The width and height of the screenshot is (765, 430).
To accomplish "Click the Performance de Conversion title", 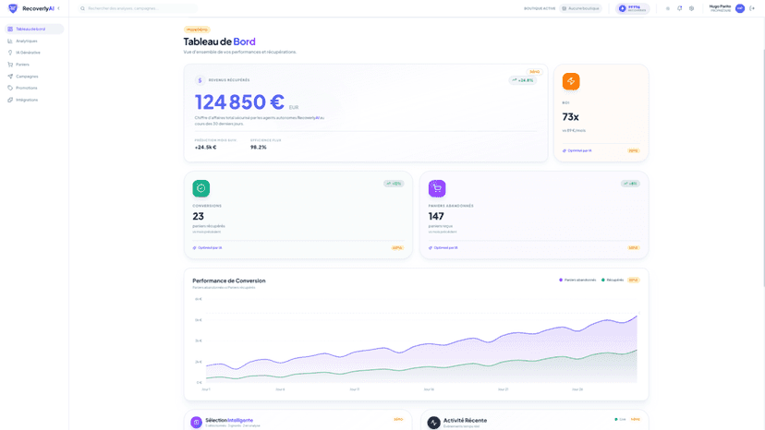I will 229,281.
